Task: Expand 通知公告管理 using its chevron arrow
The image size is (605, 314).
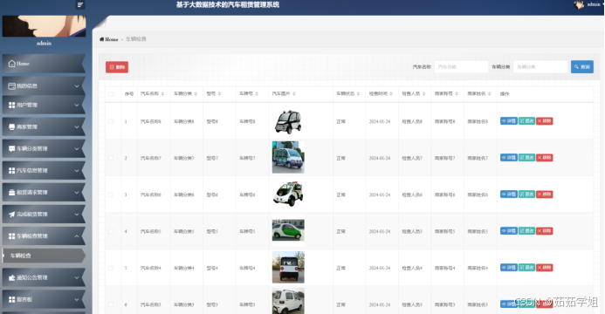Action: pos(77,277)
